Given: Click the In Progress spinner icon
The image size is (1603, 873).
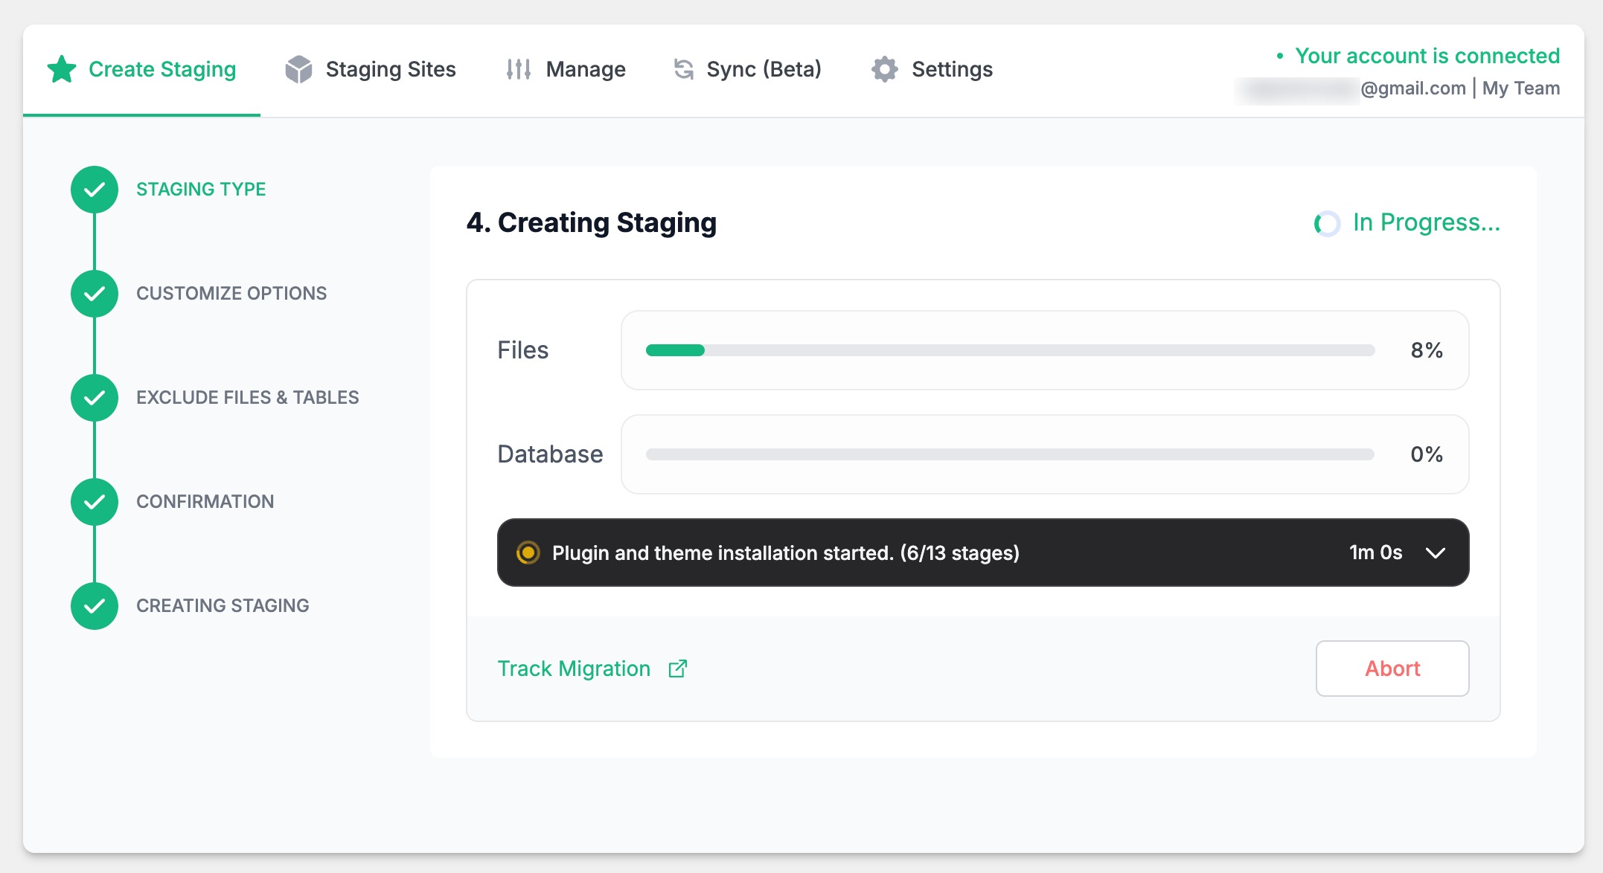Looking at the screenshot, I should (x=1327, y=223).
